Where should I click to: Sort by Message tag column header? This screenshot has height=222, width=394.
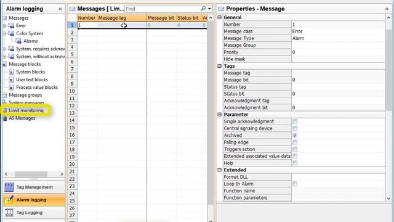(122, 18)
